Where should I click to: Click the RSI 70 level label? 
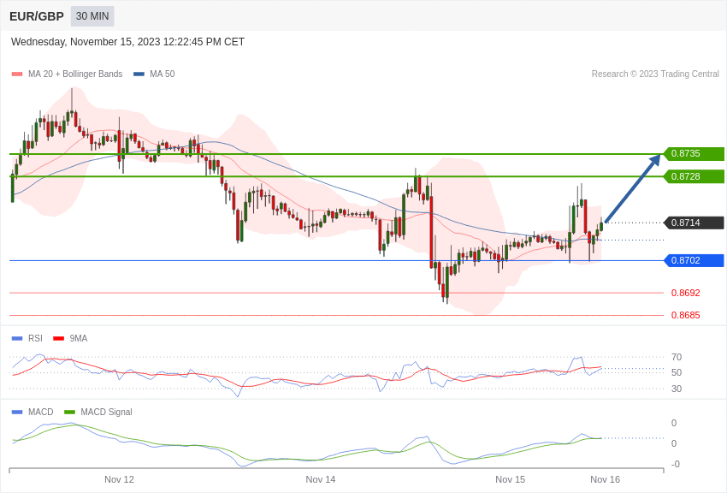point(677,357)
